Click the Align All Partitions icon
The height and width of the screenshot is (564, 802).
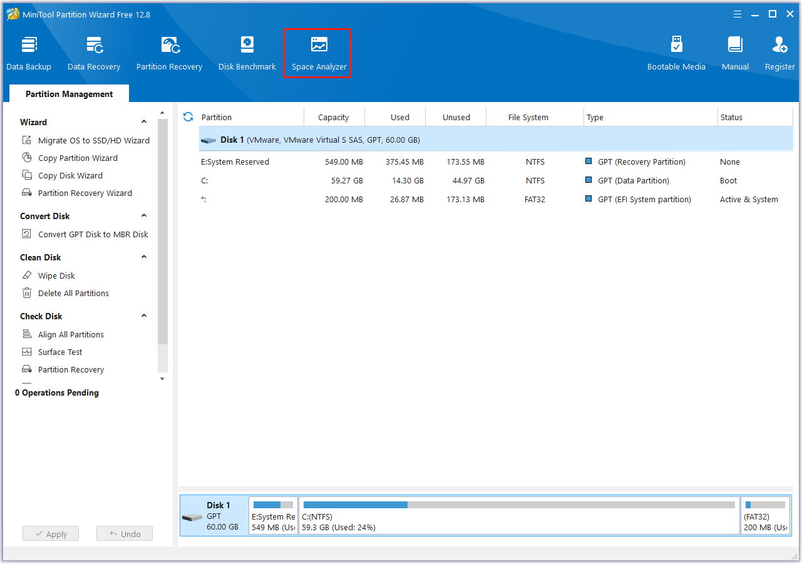click(27, 334)
